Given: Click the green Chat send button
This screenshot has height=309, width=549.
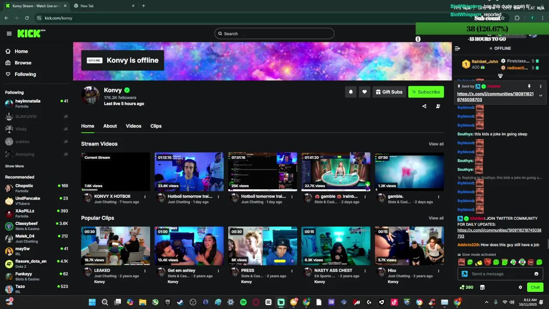Looking at the screenshot, I should pyautogui.click(x=535, y=287).
